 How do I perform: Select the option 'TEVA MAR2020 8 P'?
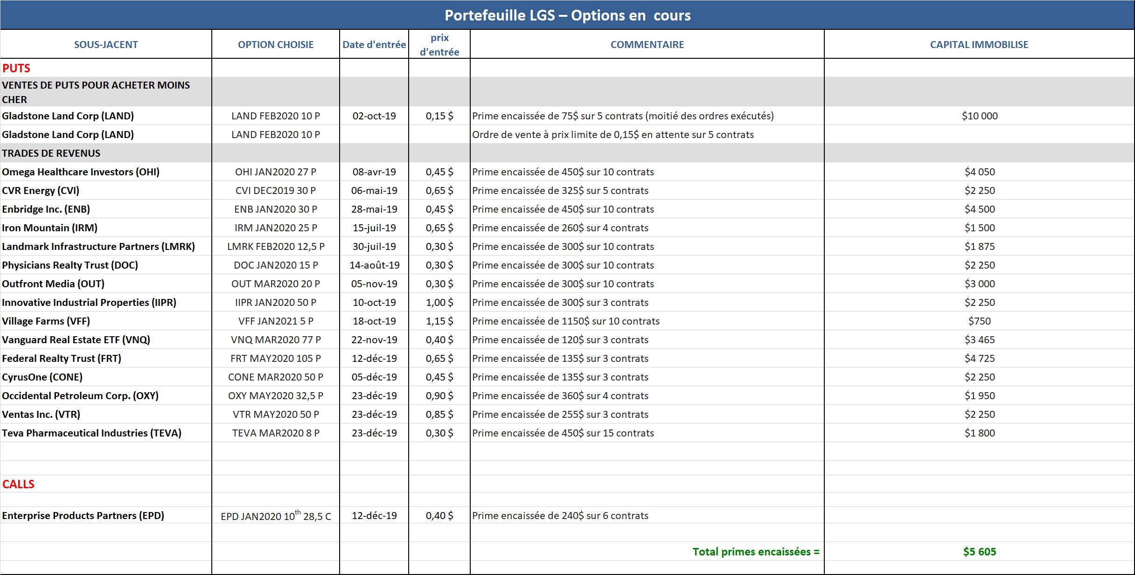click(276, 433)
